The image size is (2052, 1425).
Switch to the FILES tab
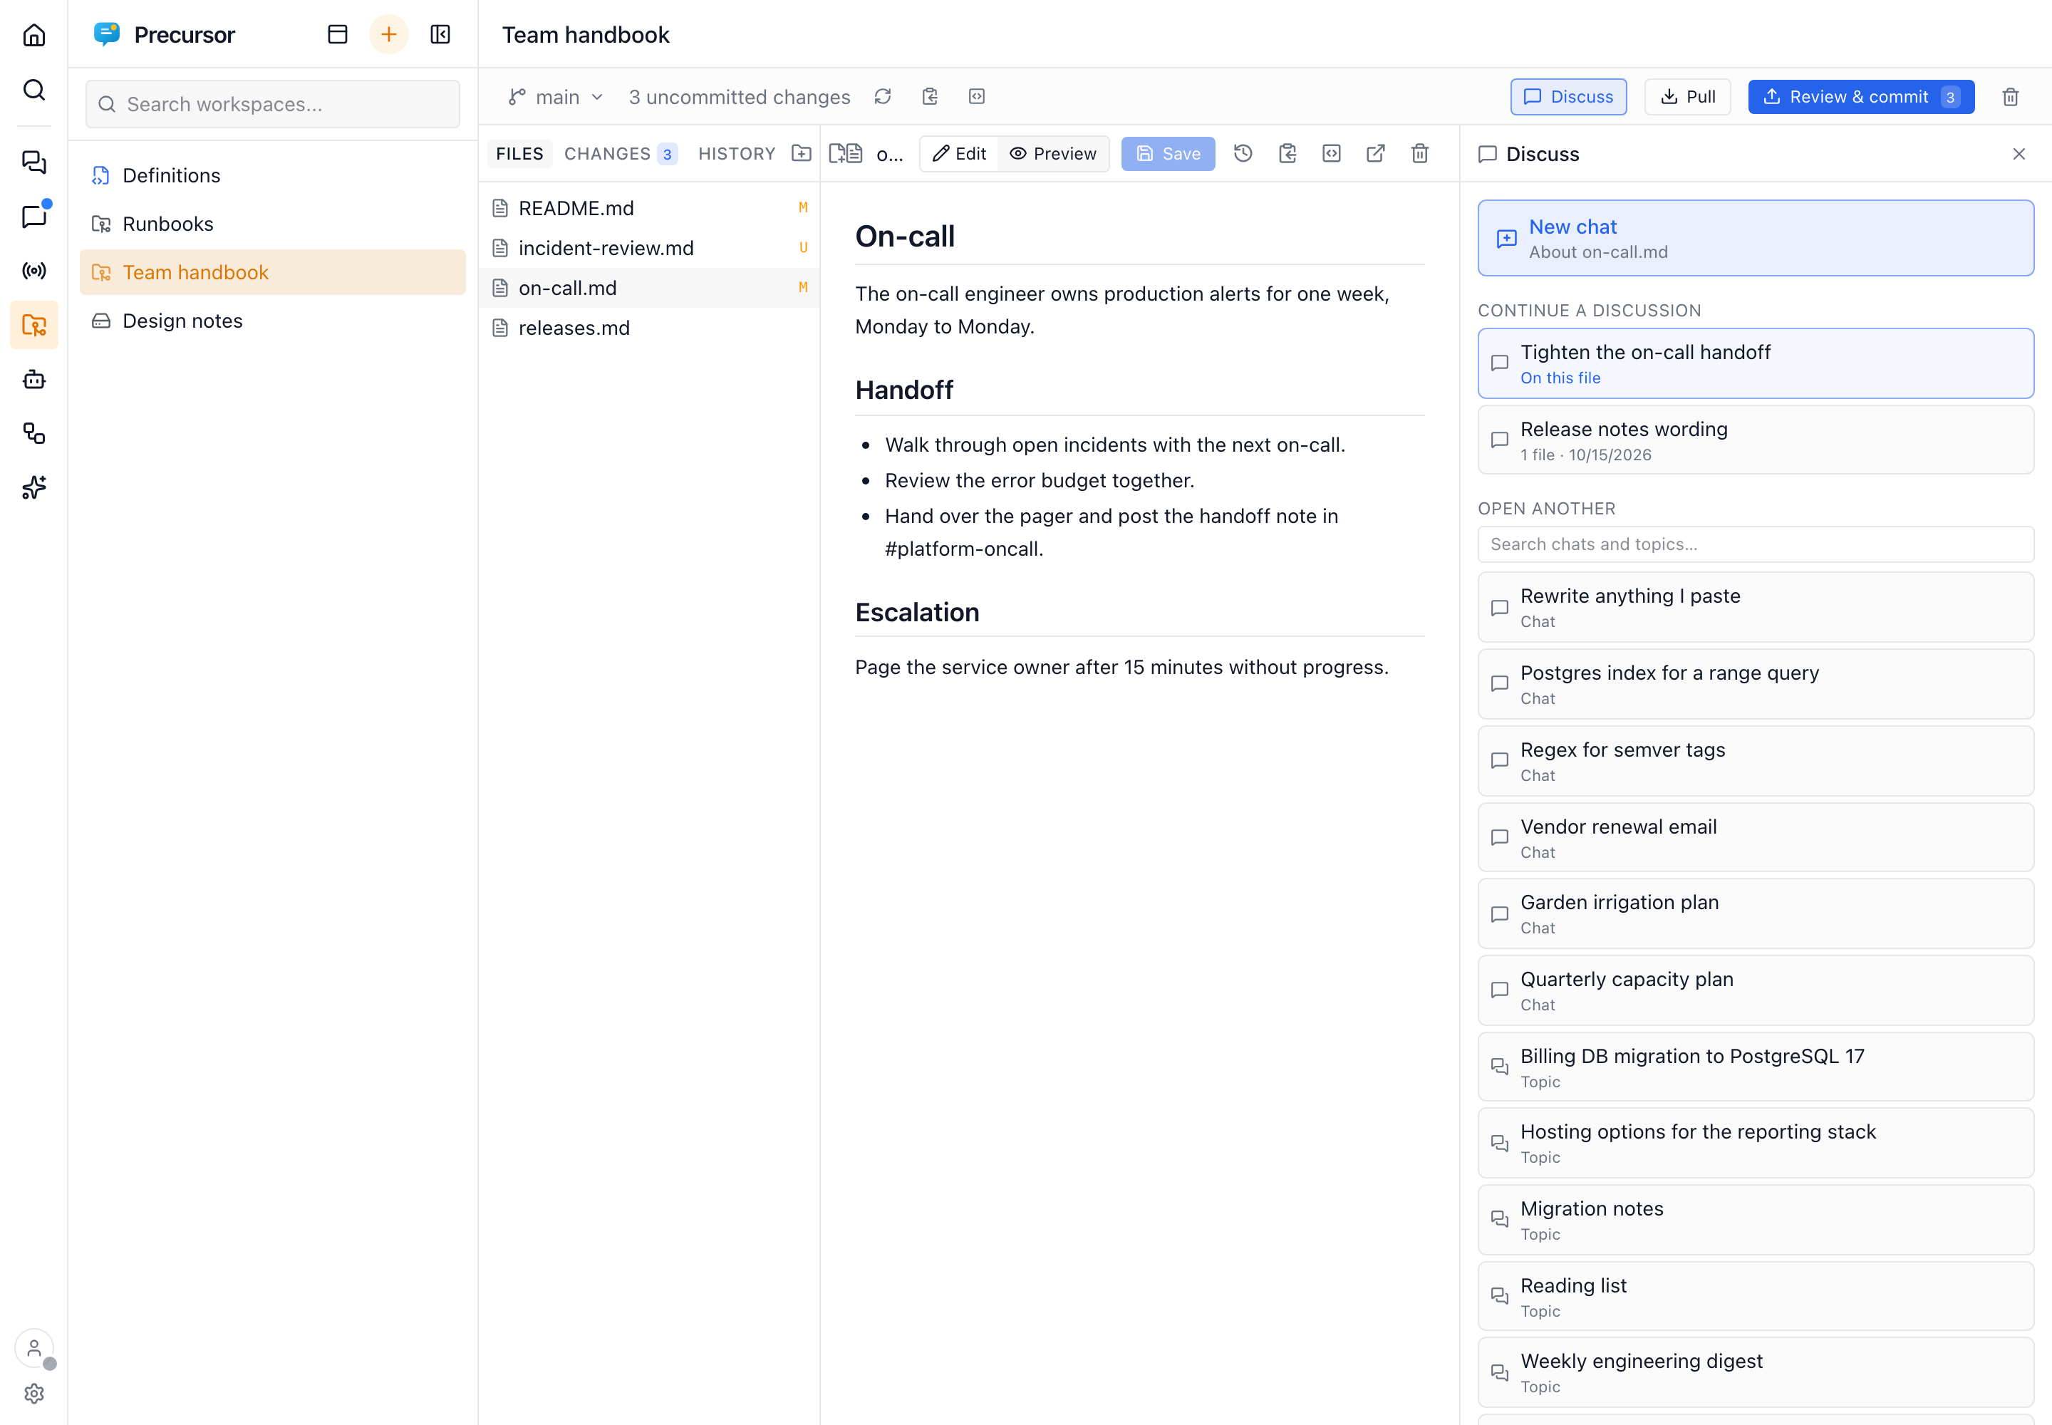(519, 154)
